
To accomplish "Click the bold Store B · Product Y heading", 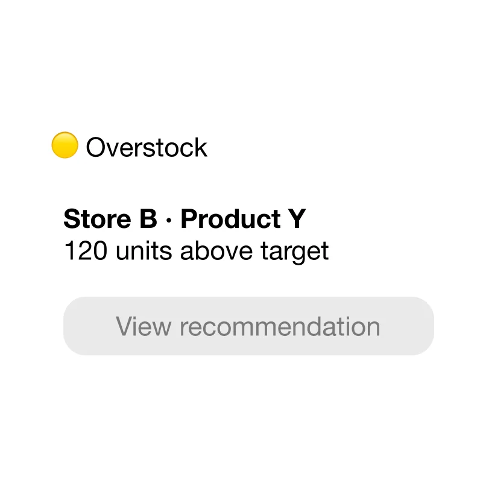I will (185, 219).
